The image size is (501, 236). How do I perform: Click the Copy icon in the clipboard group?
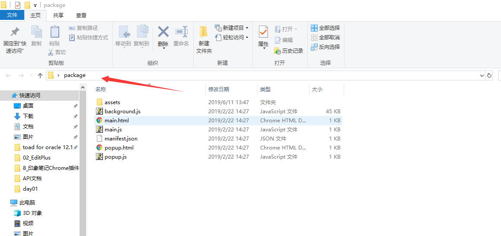point(36,32)
